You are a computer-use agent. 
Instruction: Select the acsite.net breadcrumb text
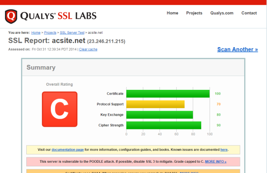click(x=95, y=32)
